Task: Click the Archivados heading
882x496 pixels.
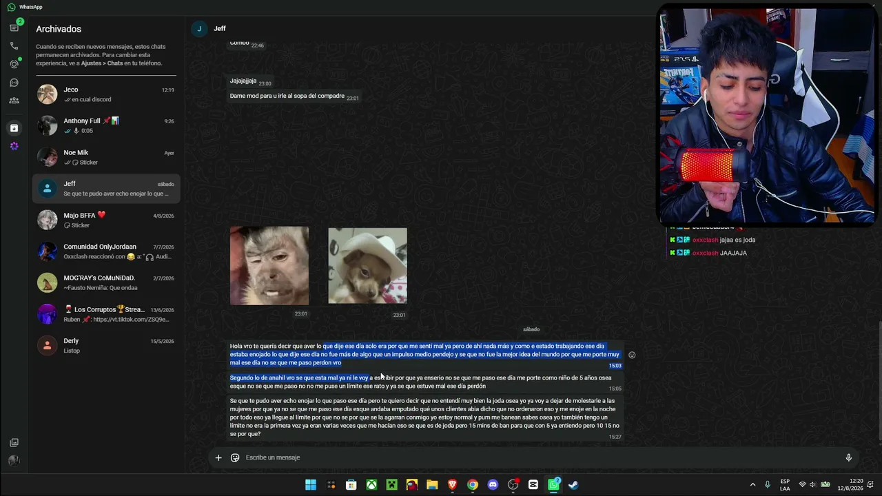Action: (x=59, y=29)
